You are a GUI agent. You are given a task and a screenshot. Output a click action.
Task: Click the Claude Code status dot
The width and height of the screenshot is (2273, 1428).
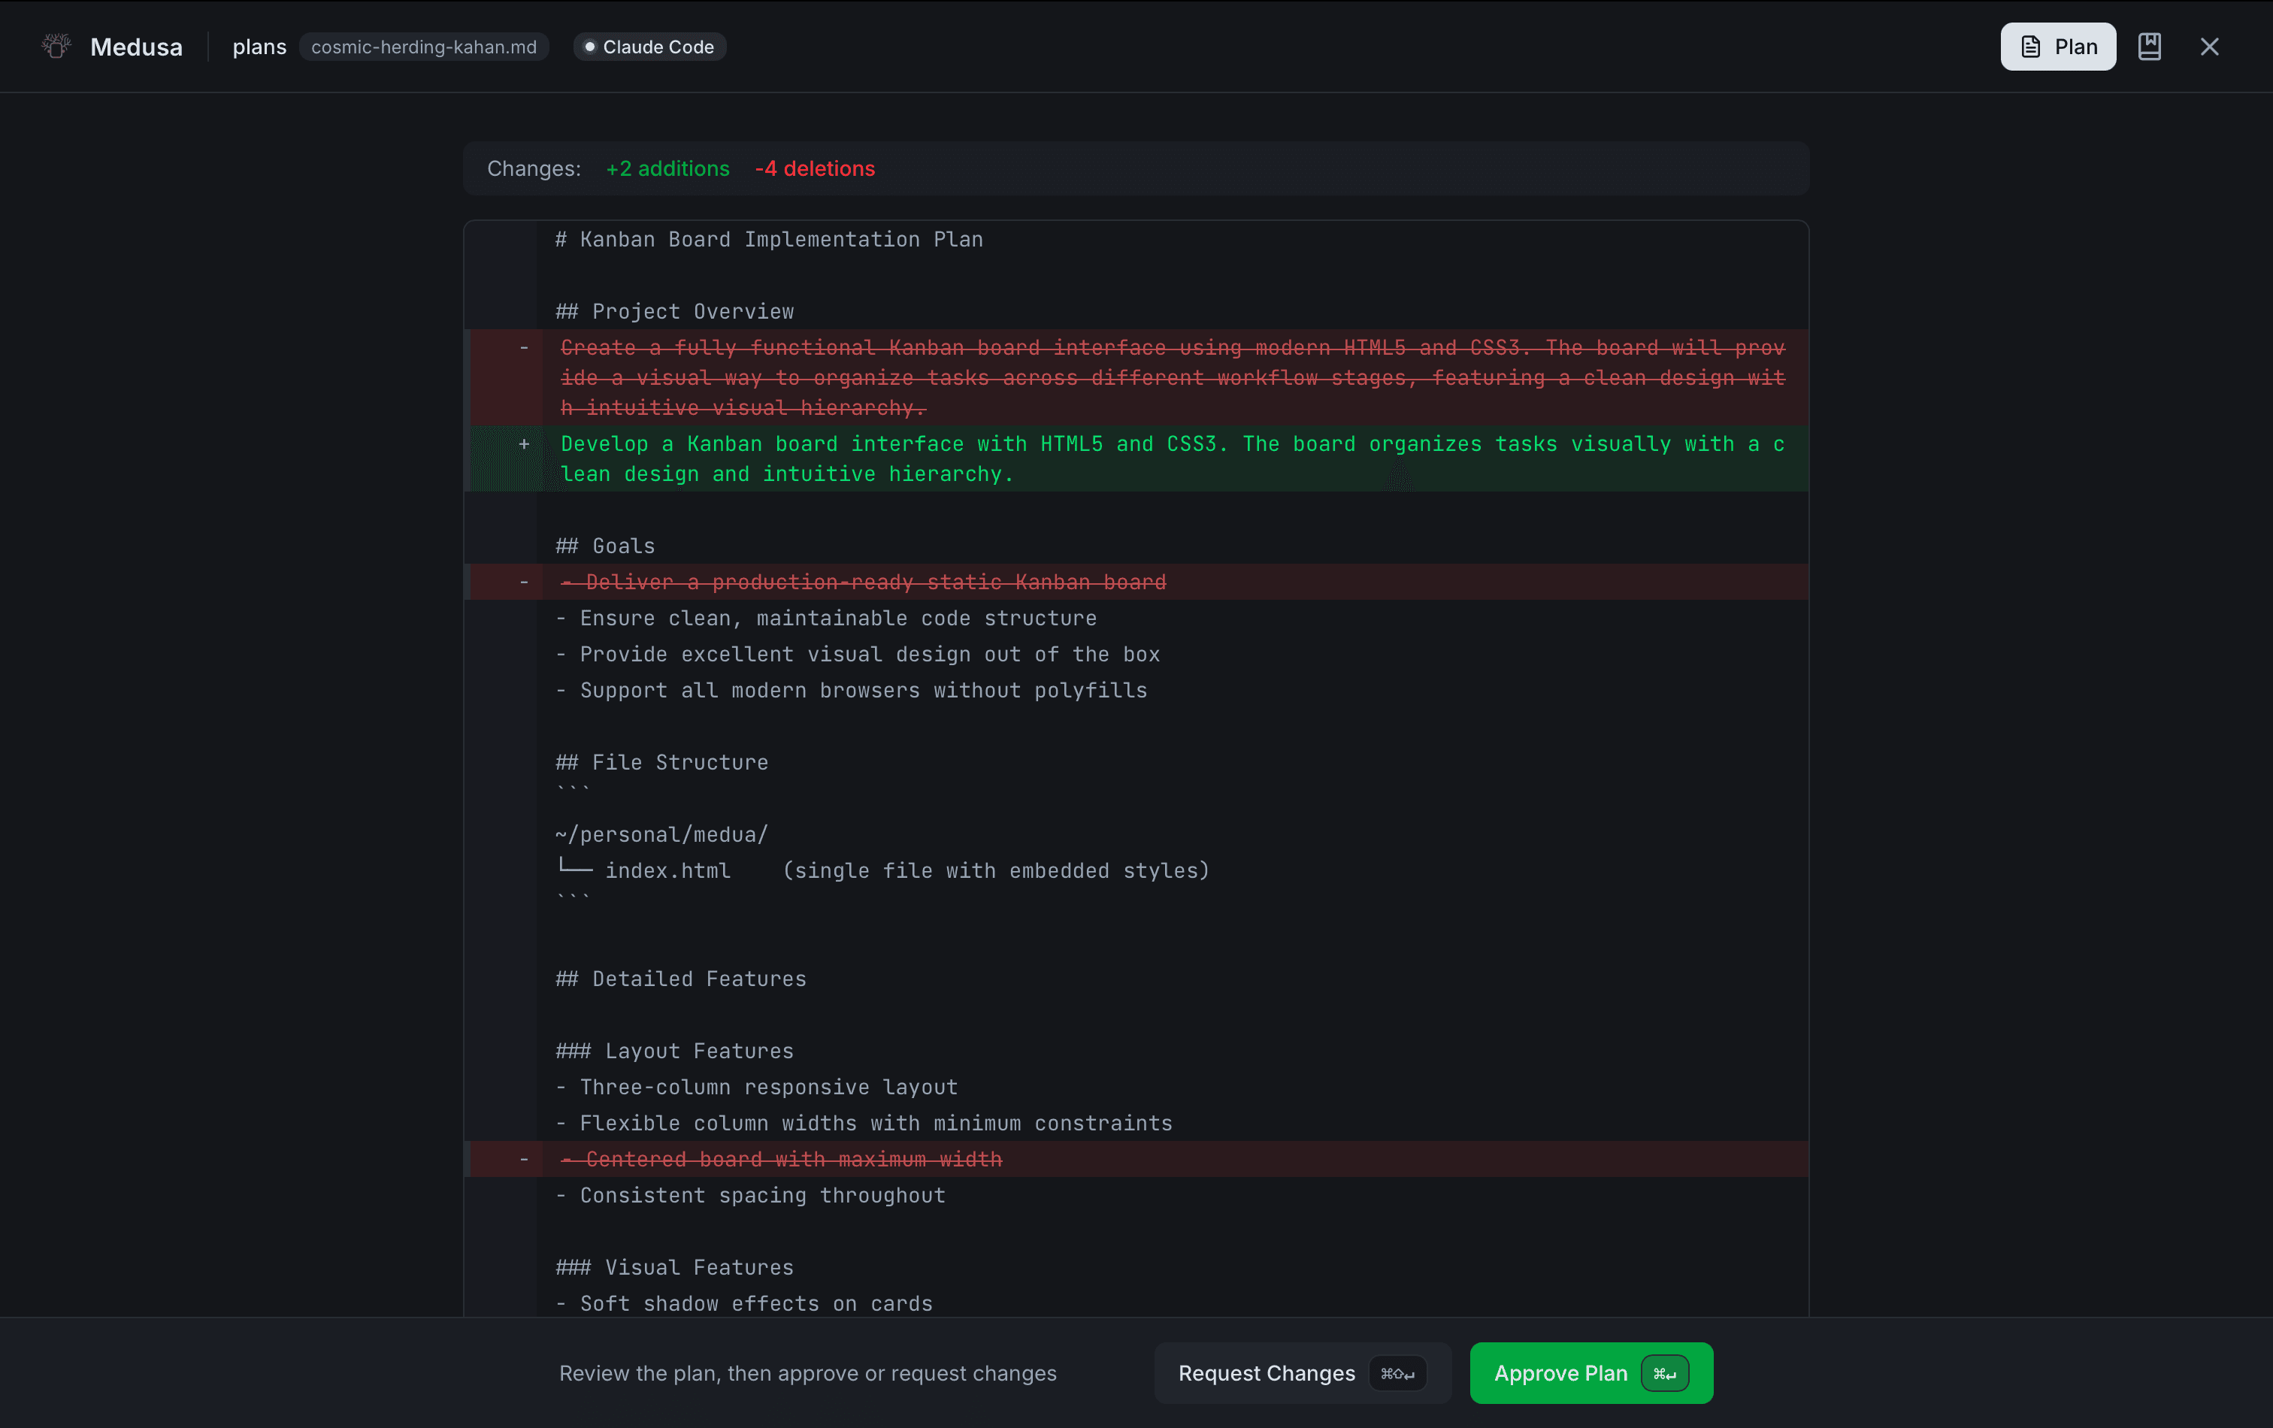pyautogui.click(x=589, y=47)
